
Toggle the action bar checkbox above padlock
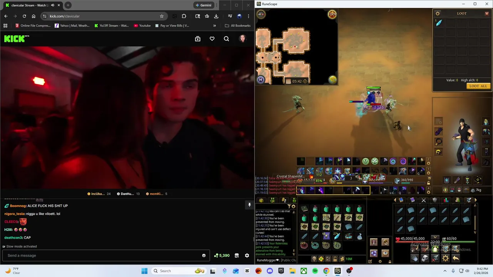pyautogui.click(x=429, y=179)
